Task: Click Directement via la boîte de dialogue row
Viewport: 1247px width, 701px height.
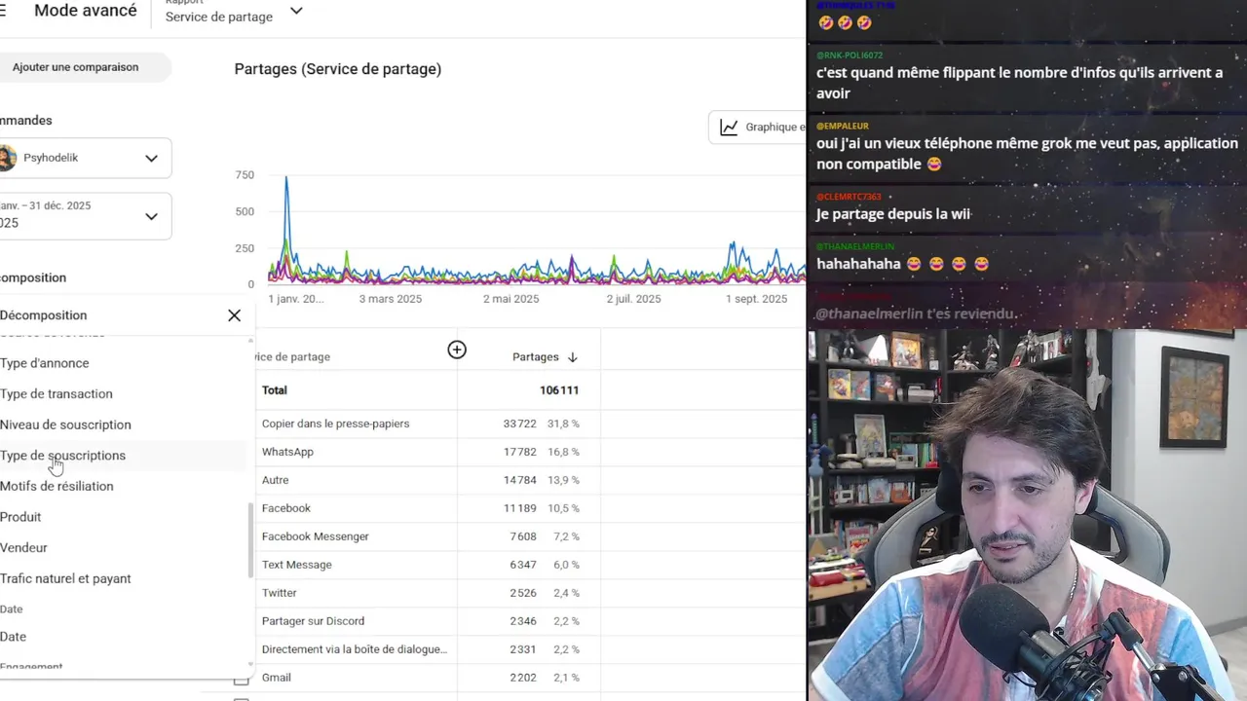Action: click(355, 649)
